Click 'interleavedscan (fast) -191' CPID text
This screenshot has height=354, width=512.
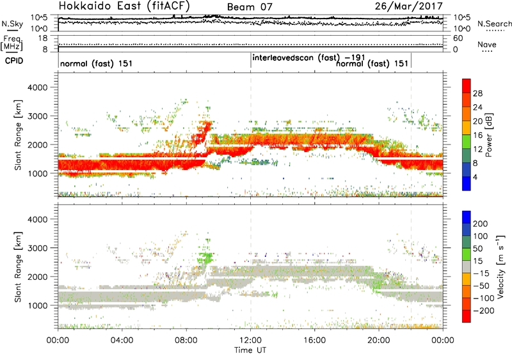click(x=308, y=58)
